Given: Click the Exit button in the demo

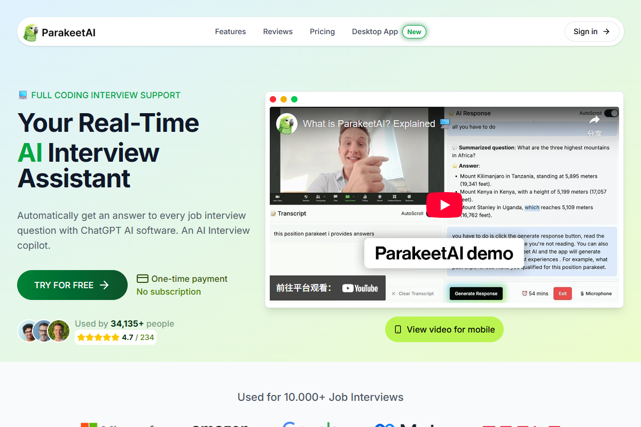Looking at the screenshot, I should pyautogui.click(x=562, y=293).
